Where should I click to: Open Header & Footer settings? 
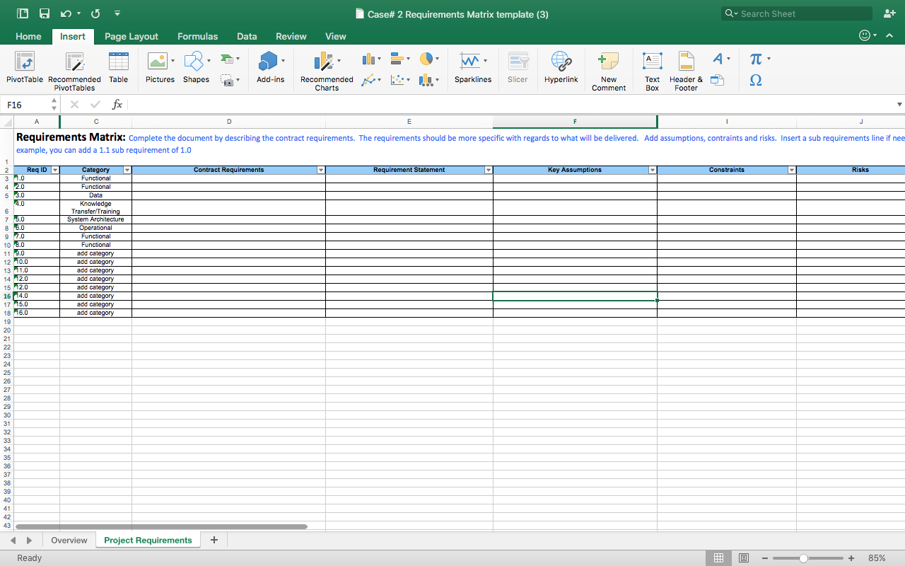685,69
